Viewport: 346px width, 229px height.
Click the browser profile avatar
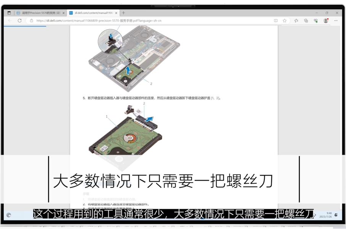click(326, 21)
